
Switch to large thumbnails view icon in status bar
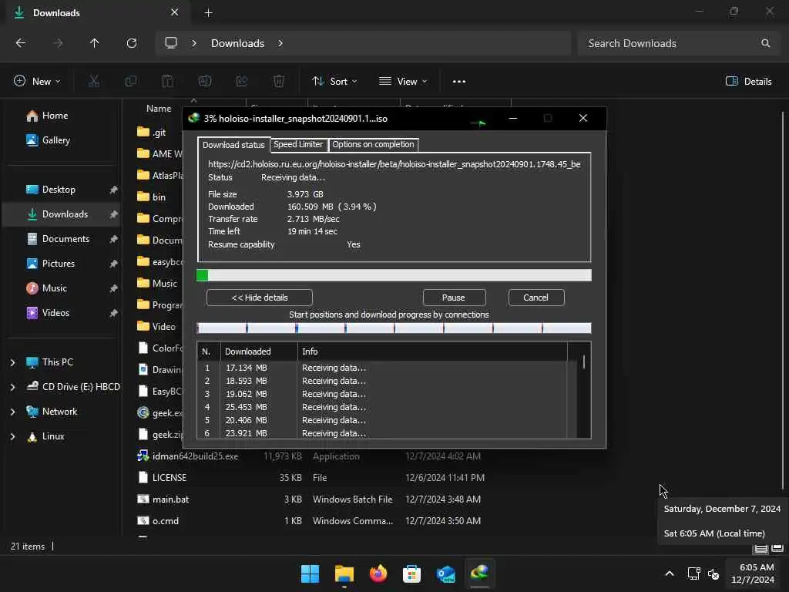click(777, 549)
